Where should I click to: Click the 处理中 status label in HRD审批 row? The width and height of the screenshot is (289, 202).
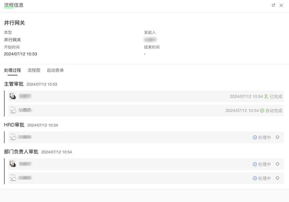(264, 137)
